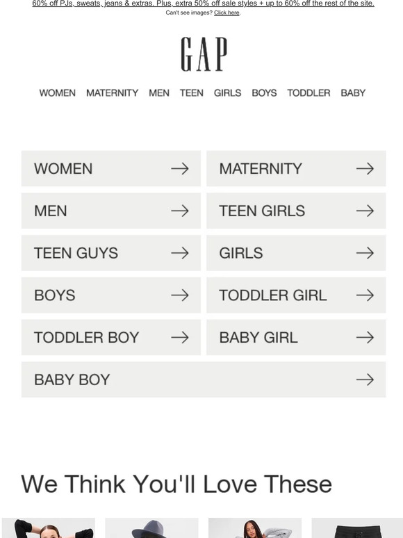Image resolution: width=403 pixels, height=538 pixels.
Task: Click the 60% off PJs promo link
Action: click(203, 3)
